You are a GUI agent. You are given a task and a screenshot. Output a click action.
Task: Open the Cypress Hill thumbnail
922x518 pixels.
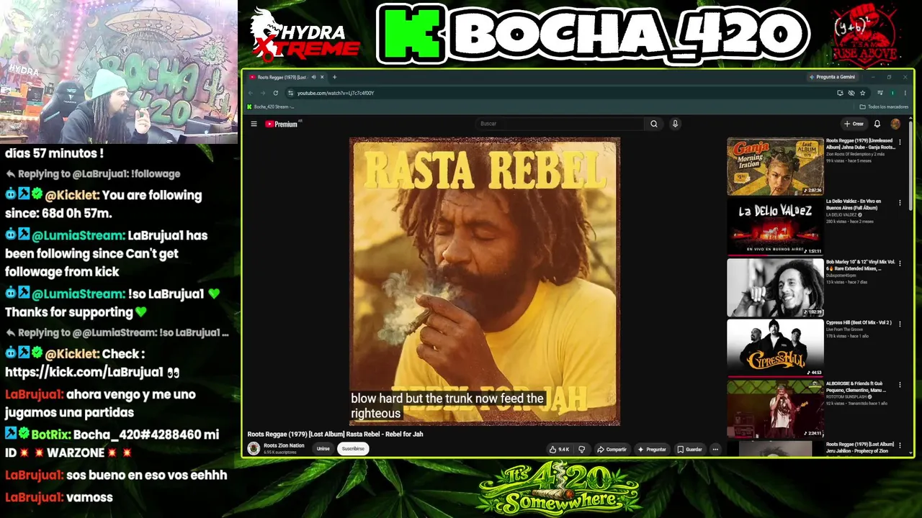pos(775,348)
